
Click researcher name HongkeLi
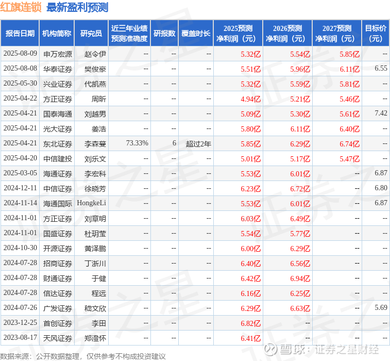pyautogui.click(x=91, y=203)
